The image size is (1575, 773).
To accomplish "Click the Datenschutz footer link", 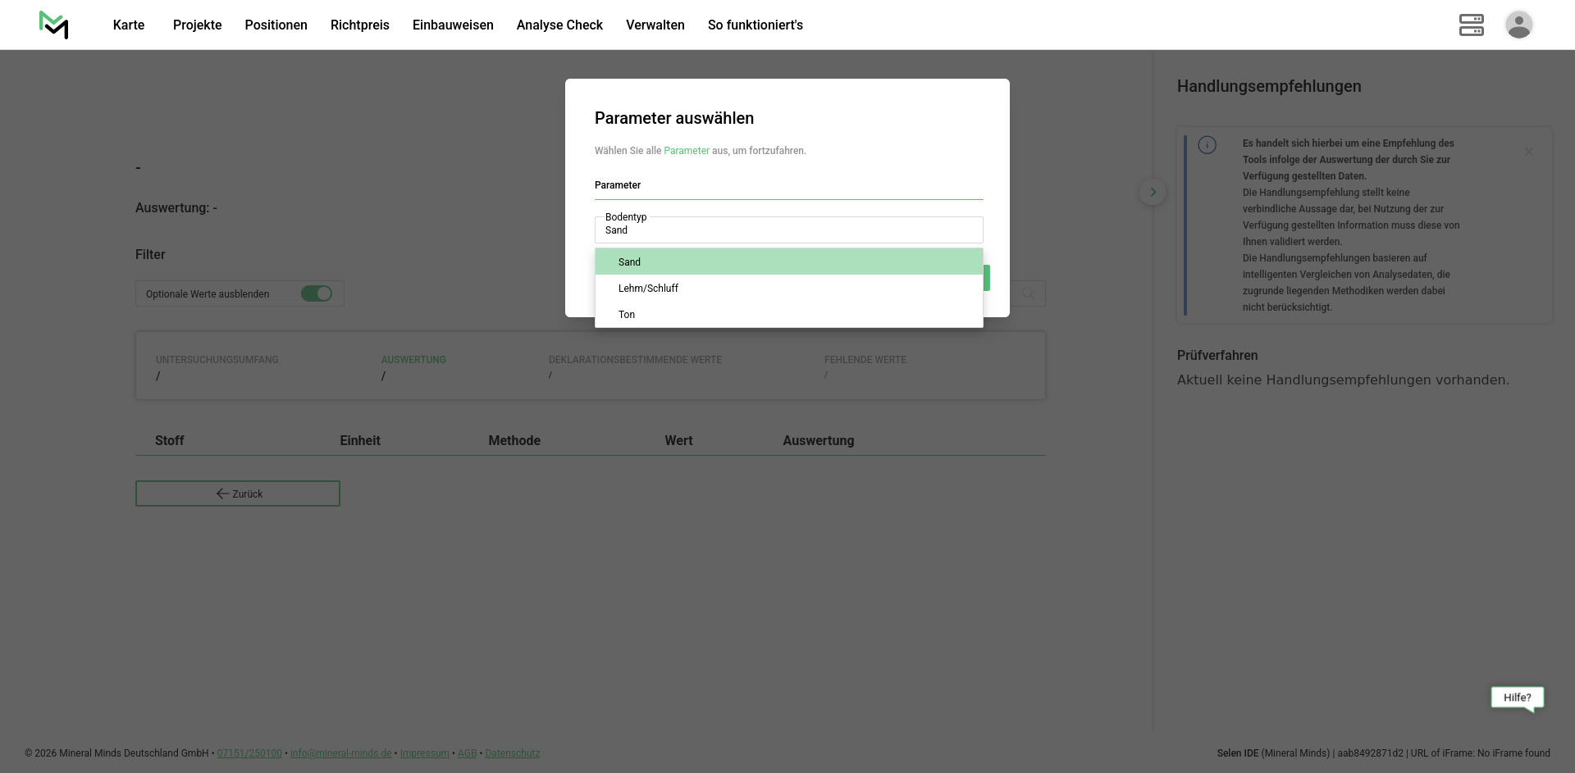I will tap(512, 753).
